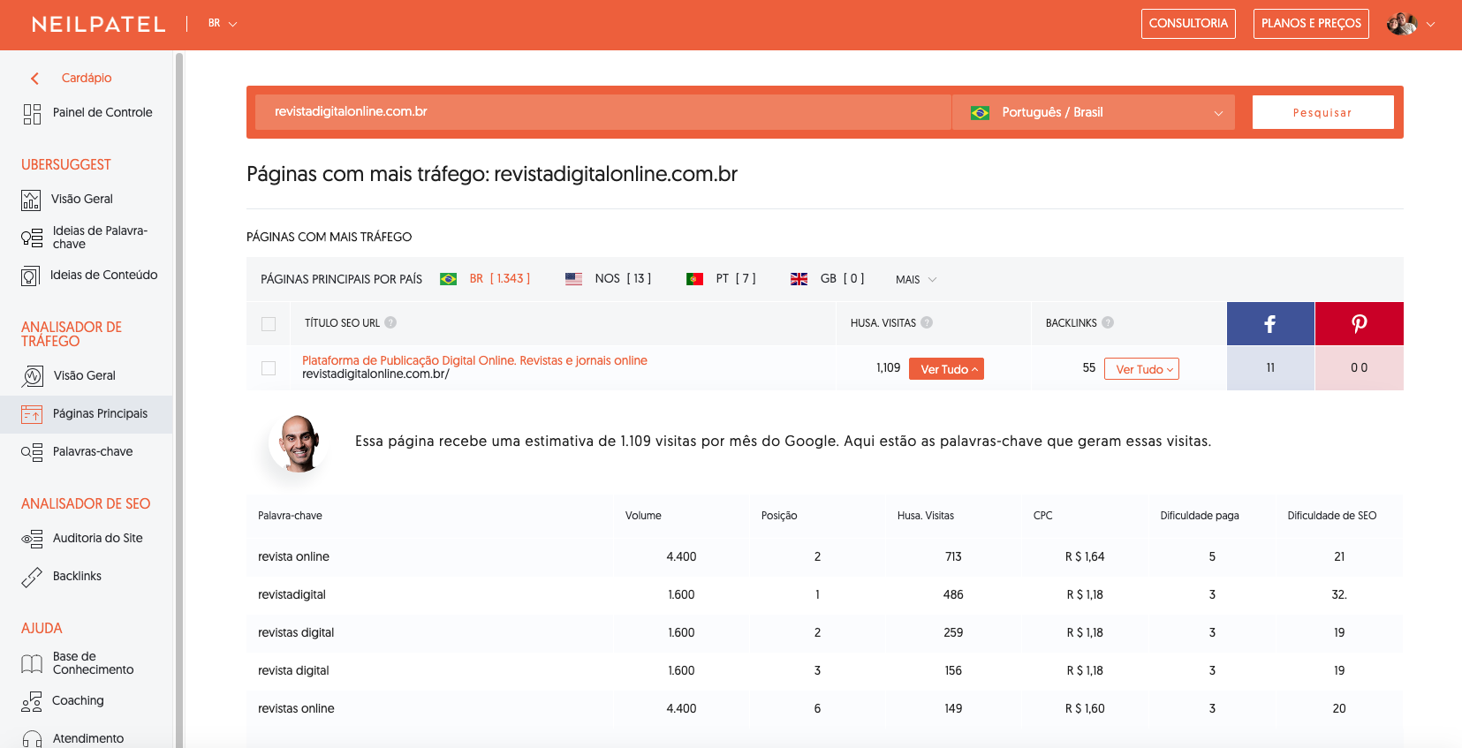
Task: Go back using the Cardápio arrow icon
Action: 34,79
